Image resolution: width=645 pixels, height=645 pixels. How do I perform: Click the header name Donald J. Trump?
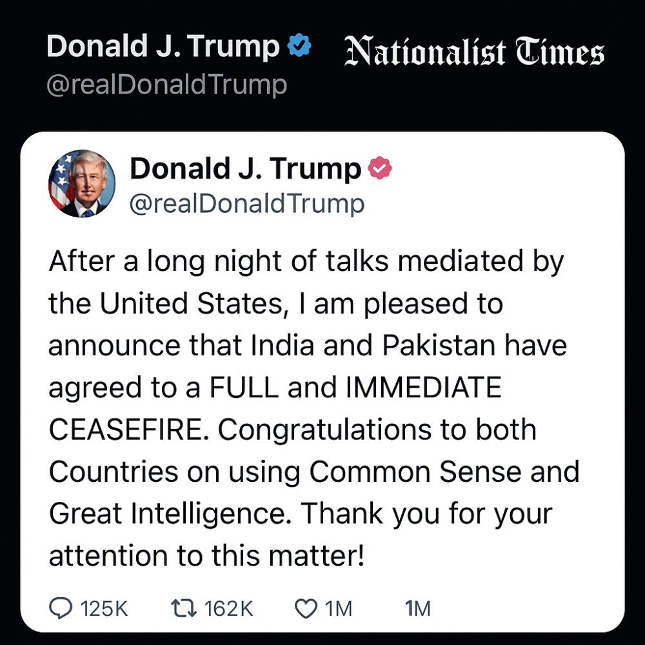tap(163, 47)
